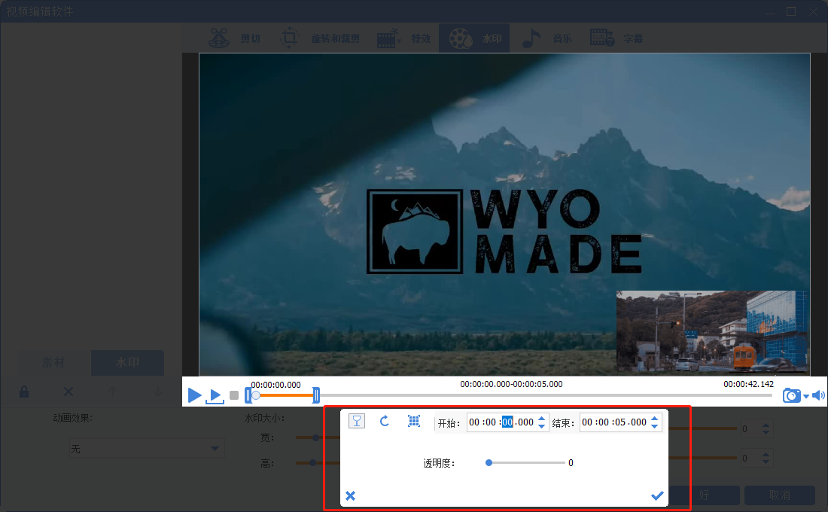Maximize the video editor window
This screenshot has height=512, width=828.
pos(791,11)
